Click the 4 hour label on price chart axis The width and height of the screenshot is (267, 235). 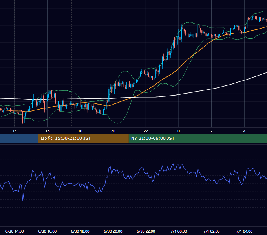[244, 131]
